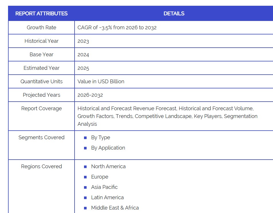
Task: Select the Historical Year label cell
Action: 41,41
